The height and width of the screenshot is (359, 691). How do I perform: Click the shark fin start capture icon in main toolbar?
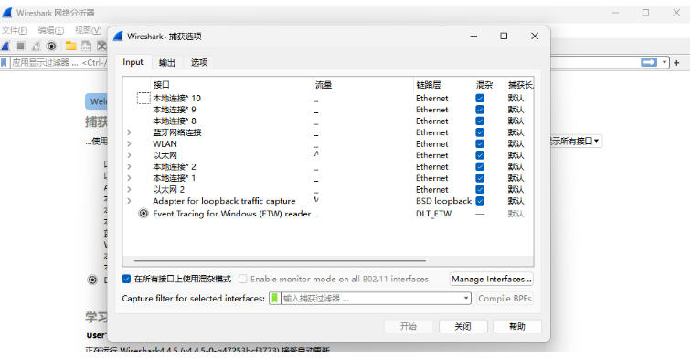5,46
